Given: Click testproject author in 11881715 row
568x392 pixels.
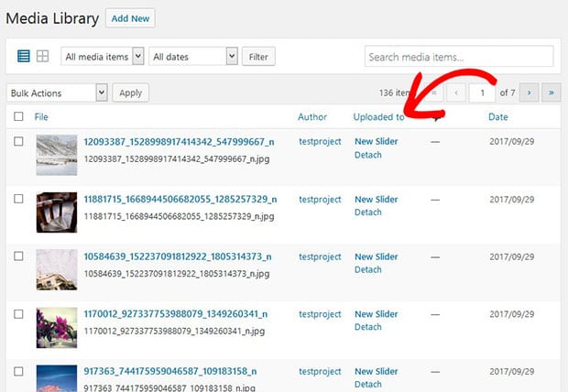Looking at the screenshot, I should [320, 200].
